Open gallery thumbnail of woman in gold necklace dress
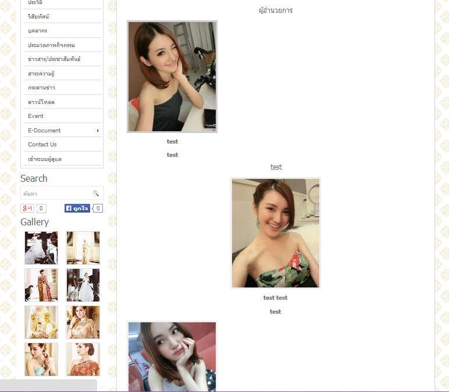Screen dimensions: 449x392 click(x=83, y=322)
